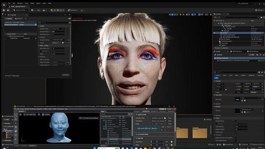Click the lock scale ratio icon in Transform
Image resolution: width=265 pixels, height=149 pixels.
click(x=226, y=89)
